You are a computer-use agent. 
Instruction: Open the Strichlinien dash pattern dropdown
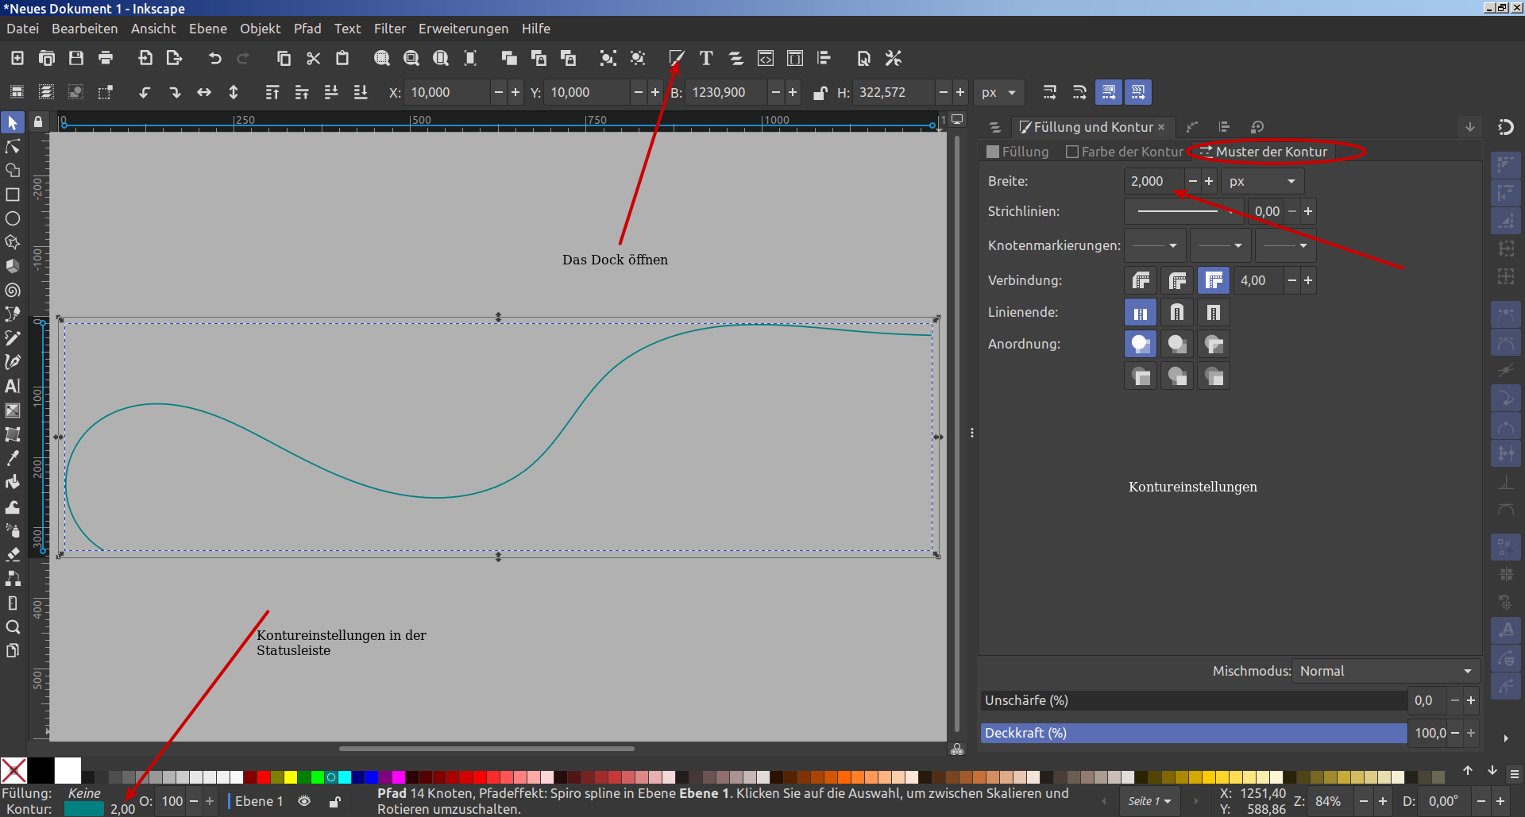pyautogui.click(x=1183, y=212)
